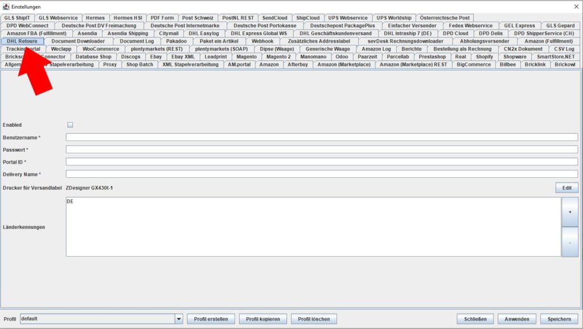
Task: Select the Shopify tab
Action: [485, 57]
